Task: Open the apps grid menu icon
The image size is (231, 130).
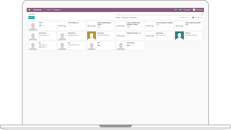Action: tap(29, 10)
